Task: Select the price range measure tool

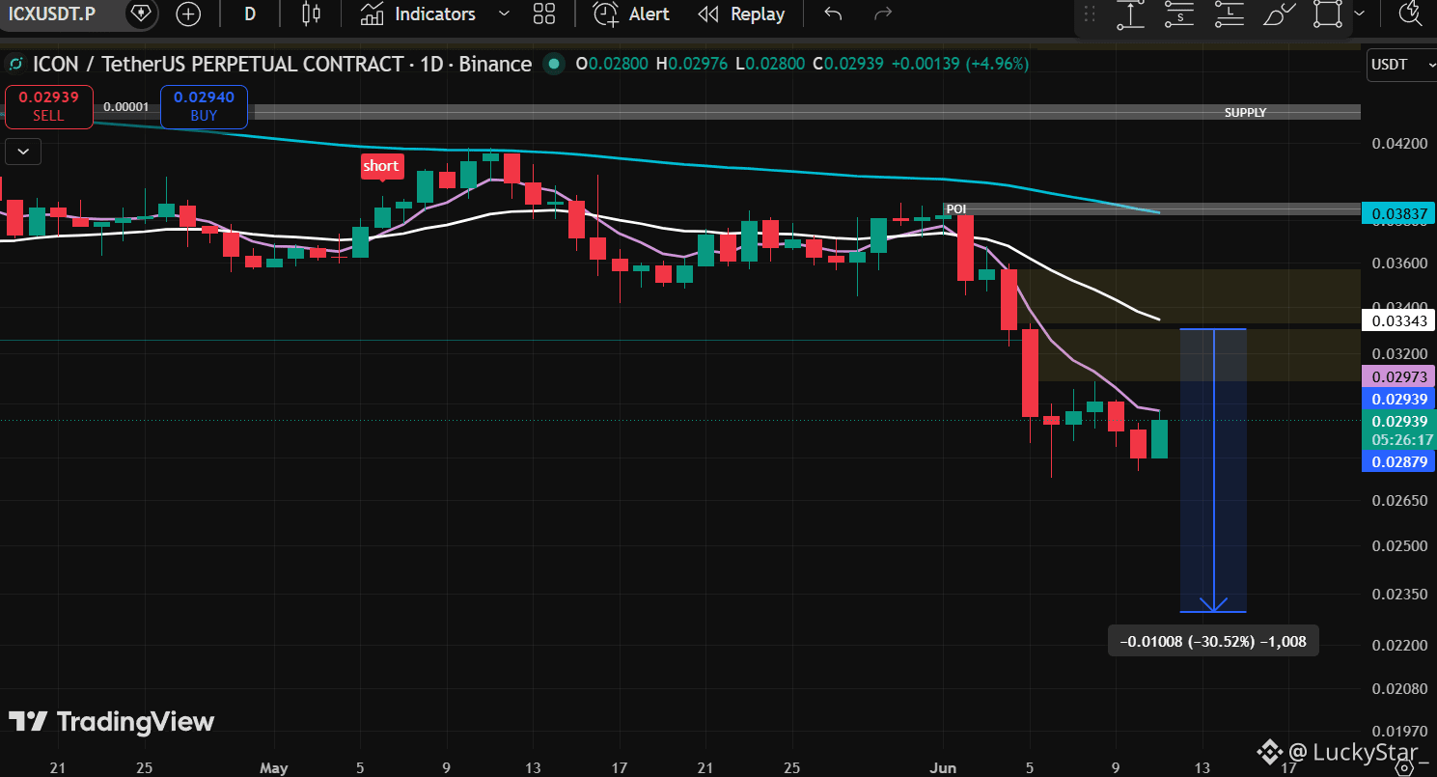Action: (x=1130, y=14)
